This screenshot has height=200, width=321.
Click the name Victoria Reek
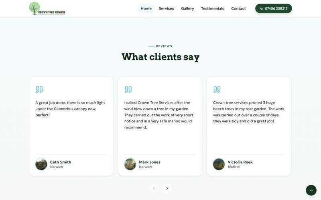tap(240, 162)
